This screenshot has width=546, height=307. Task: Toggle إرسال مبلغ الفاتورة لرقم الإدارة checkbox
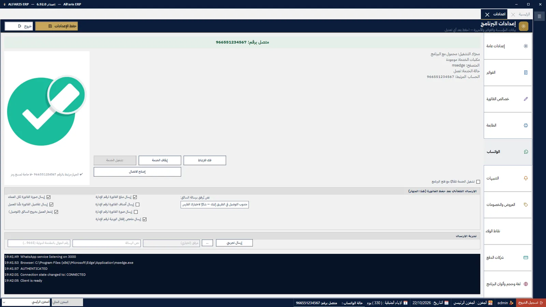click(135, 197)
